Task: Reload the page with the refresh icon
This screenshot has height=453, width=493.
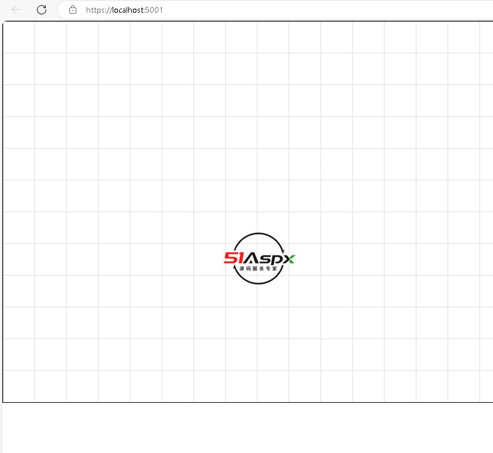Action: pyautogui.click(x=42, y=10)
